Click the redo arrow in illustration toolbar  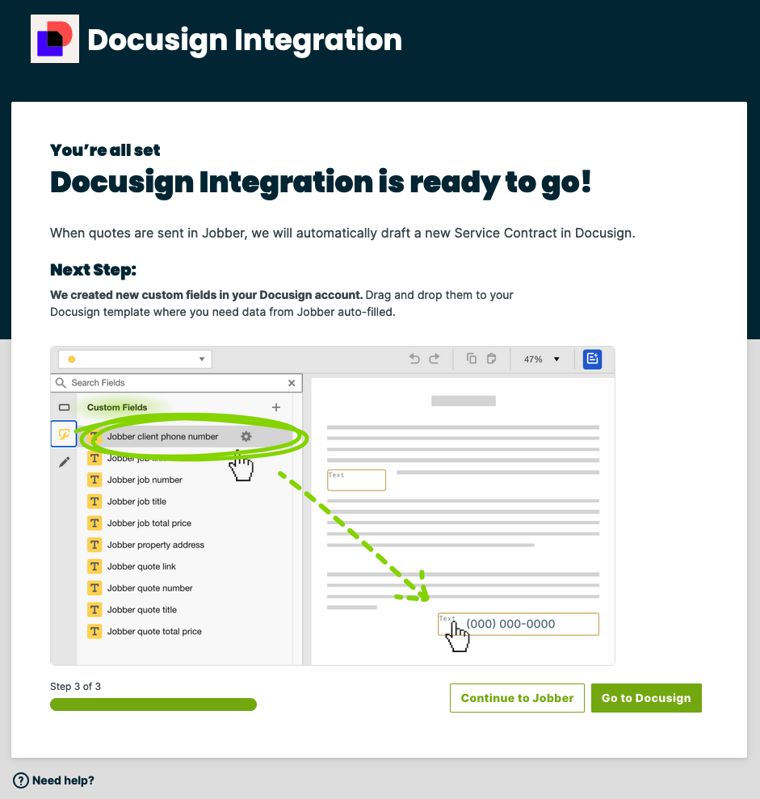(x=434, y=359)
